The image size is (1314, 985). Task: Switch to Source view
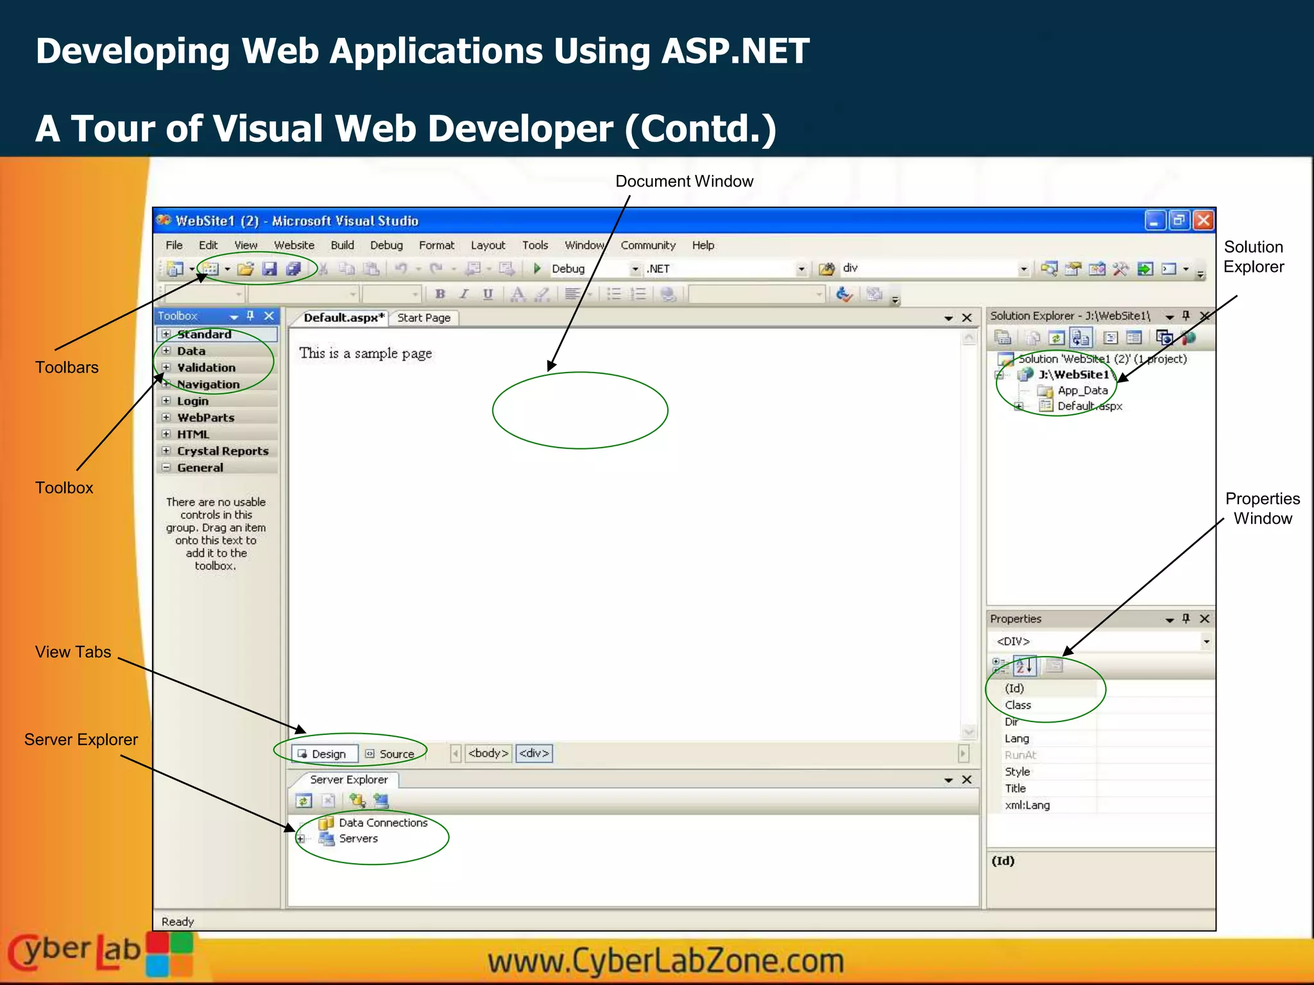[390, 754]
